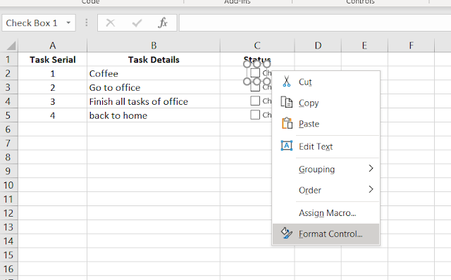Toggle the checkbox in back to home row
The image size is (451, 280).
[x=255, y=115]
